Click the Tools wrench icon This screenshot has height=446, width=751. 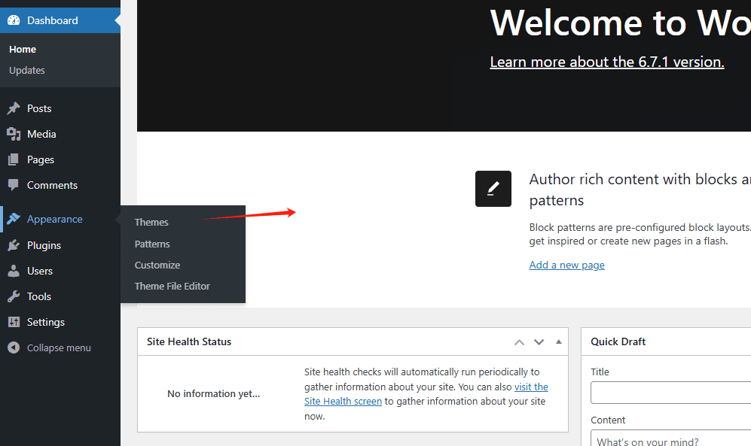(x=14, y=296)
